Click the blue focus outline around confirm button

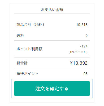point(52,79)
